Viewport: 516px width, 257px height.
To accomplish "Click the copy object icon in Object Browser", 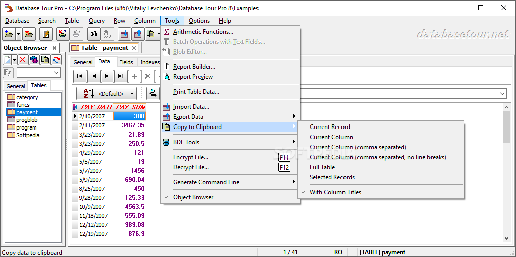I will [45, 60].
